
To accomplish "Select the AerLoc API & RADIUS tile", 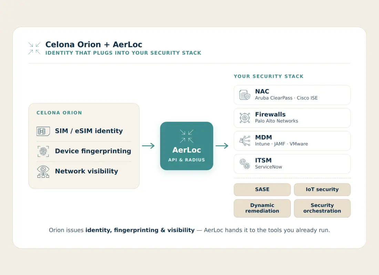I will click(x=187, y=146).
